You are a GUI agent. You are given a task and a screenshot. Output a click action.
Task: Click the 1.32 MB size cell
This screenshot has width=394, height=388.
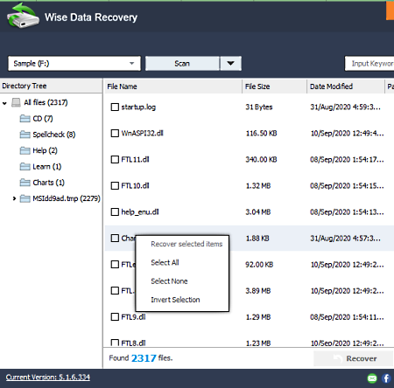258,186
